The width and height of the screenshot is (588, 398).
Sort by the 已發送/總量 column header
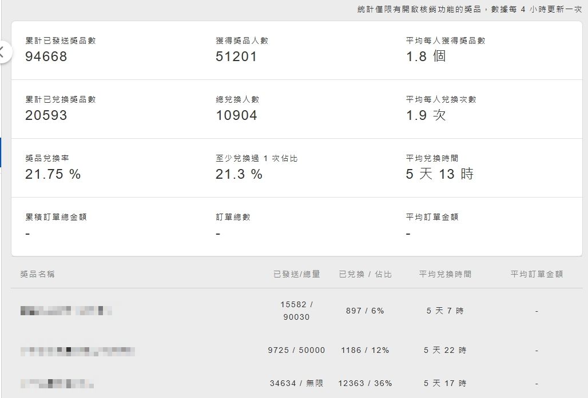point(296,274)
